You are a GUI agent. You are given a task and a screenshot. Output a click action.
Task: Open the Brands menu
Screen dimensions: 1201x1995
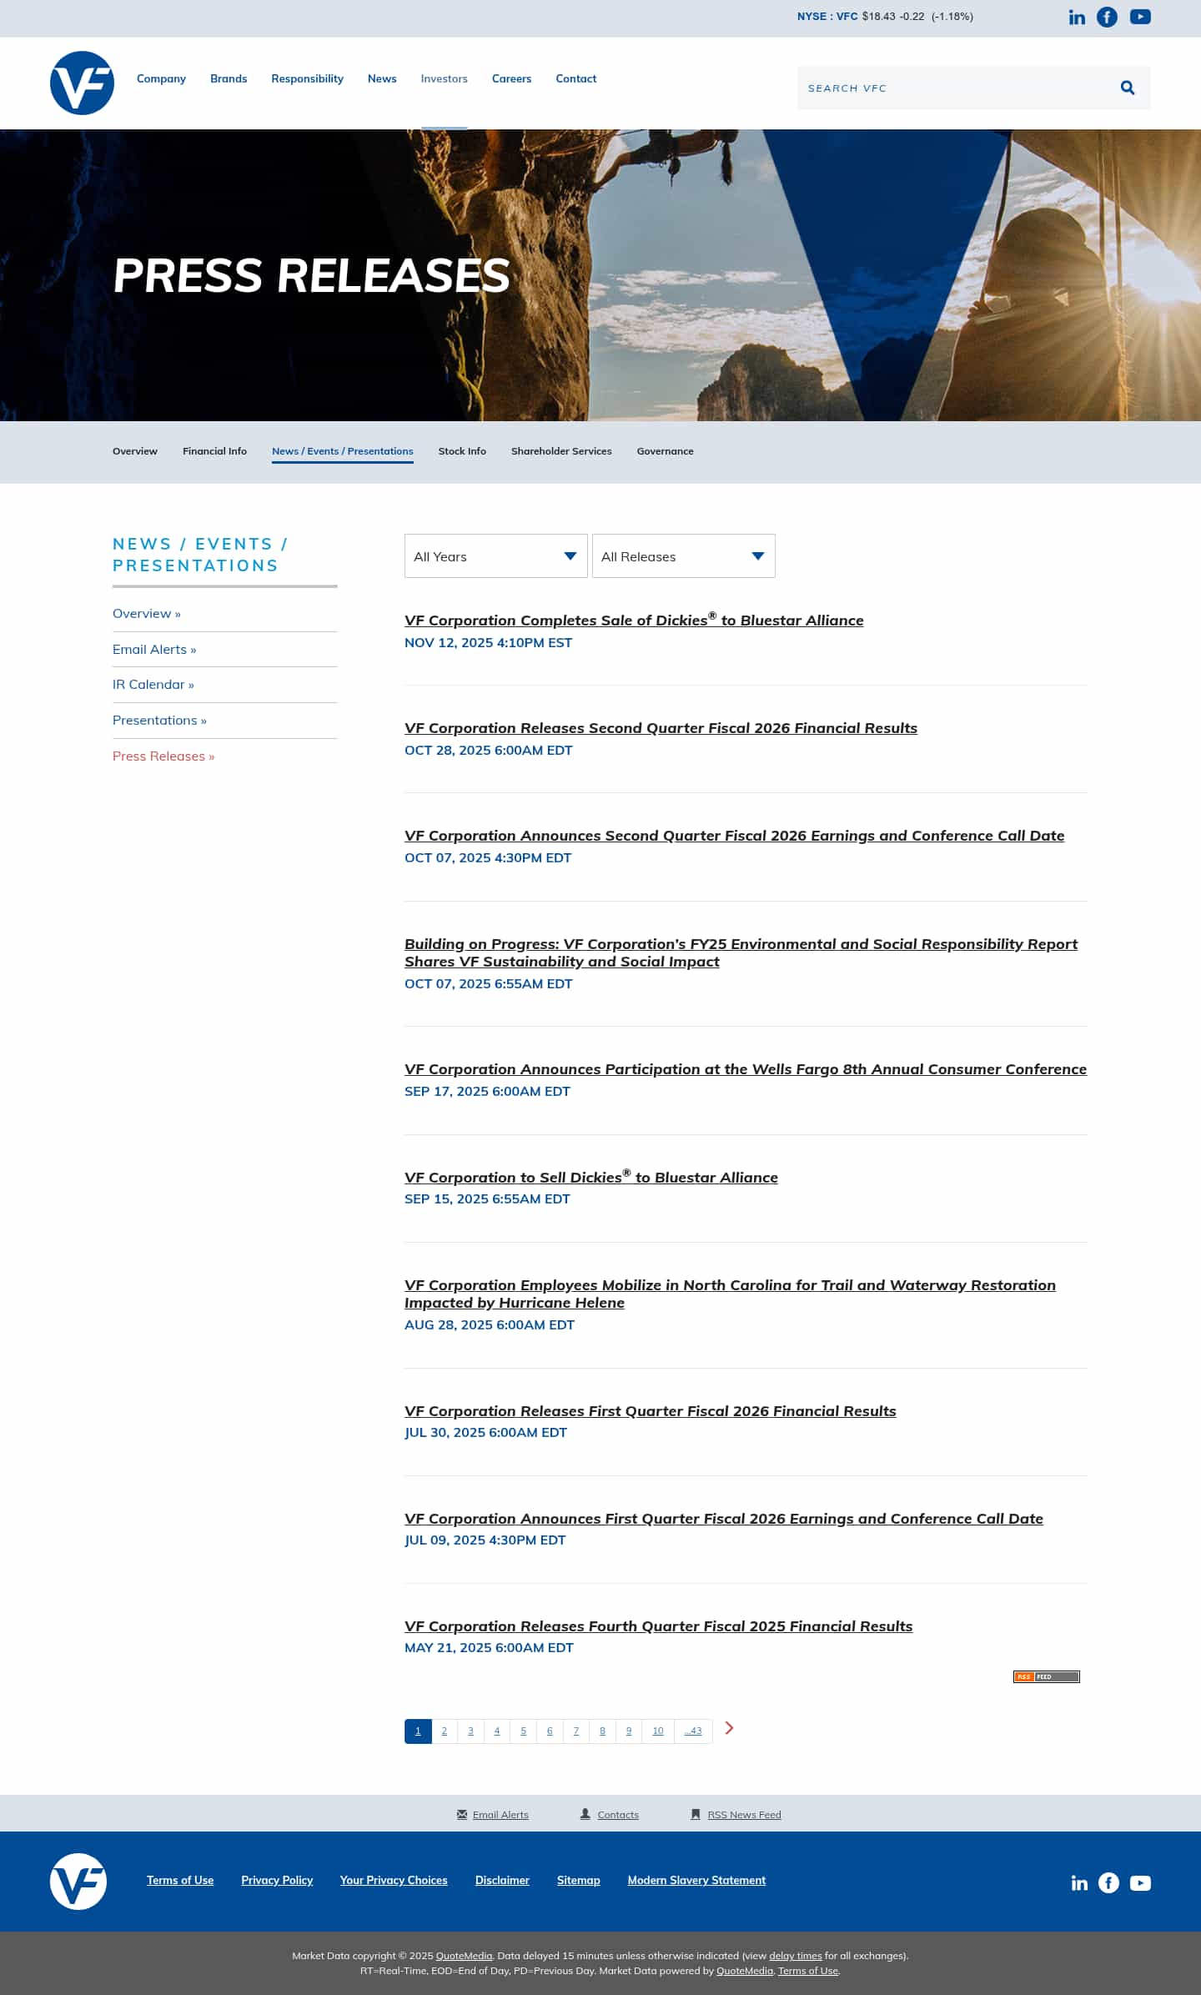[229, 78]
